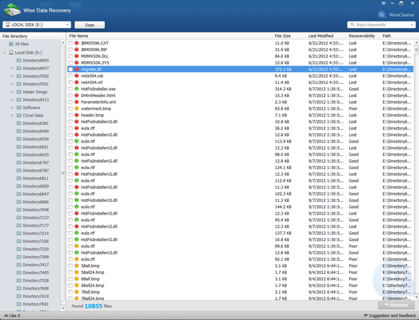Tick the HotFixInstaller.exe checkbox
Image resolution: width=419 pixels, height=320 pixels.
pos(71,89)
